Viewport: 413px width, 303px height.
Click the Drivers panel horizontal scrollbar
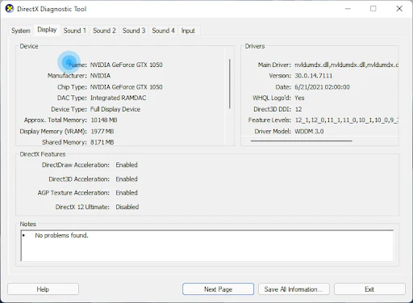(302, 141)
